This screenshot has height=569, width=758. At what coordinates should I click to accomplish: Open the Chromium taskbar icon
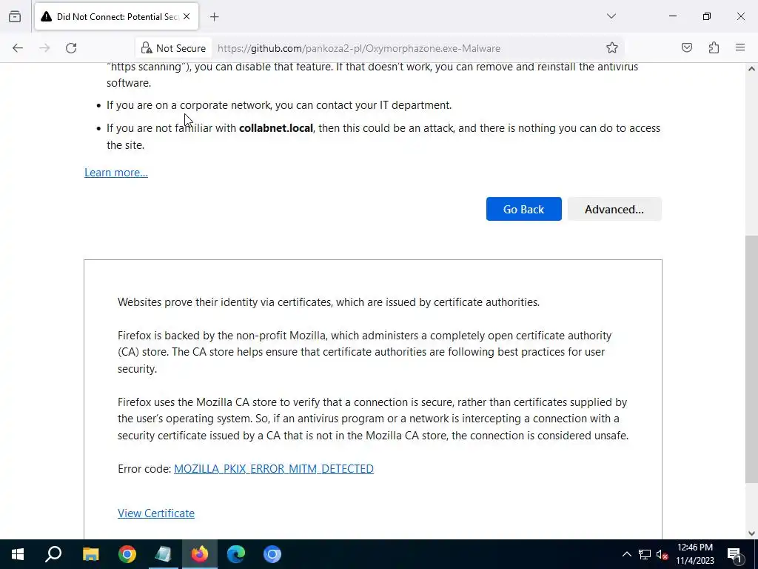pyautogui.click(x=272, y=554)
